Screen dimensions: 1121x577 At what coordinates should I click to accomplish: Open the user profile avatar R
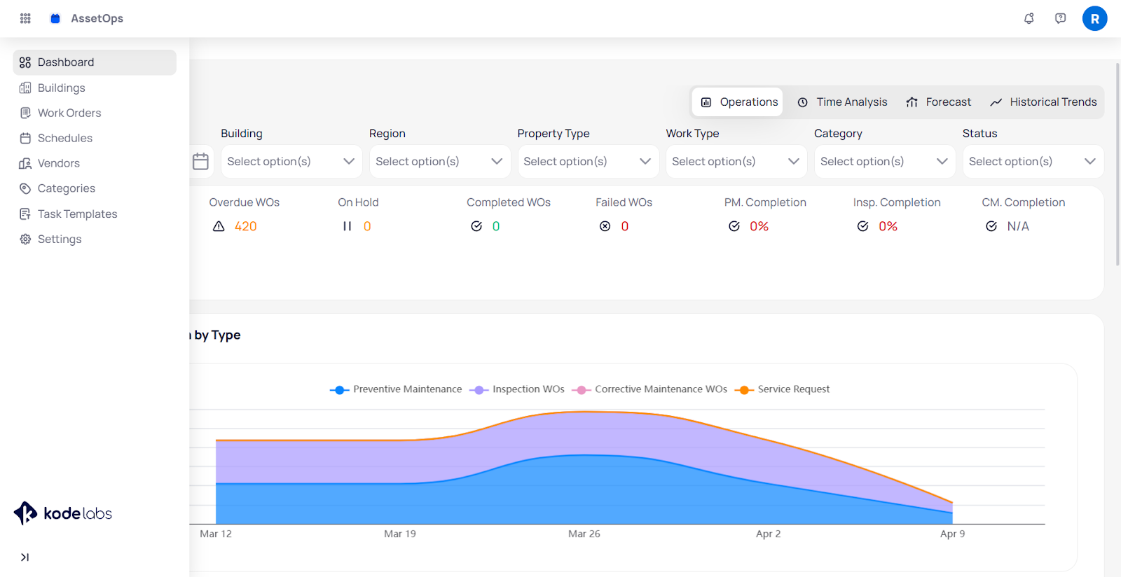click(1094, 18)
